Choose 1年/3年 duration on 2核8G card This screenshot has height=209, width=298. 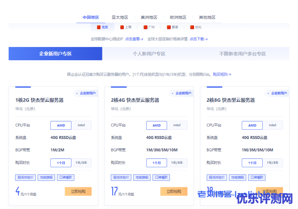coord(272,163)
